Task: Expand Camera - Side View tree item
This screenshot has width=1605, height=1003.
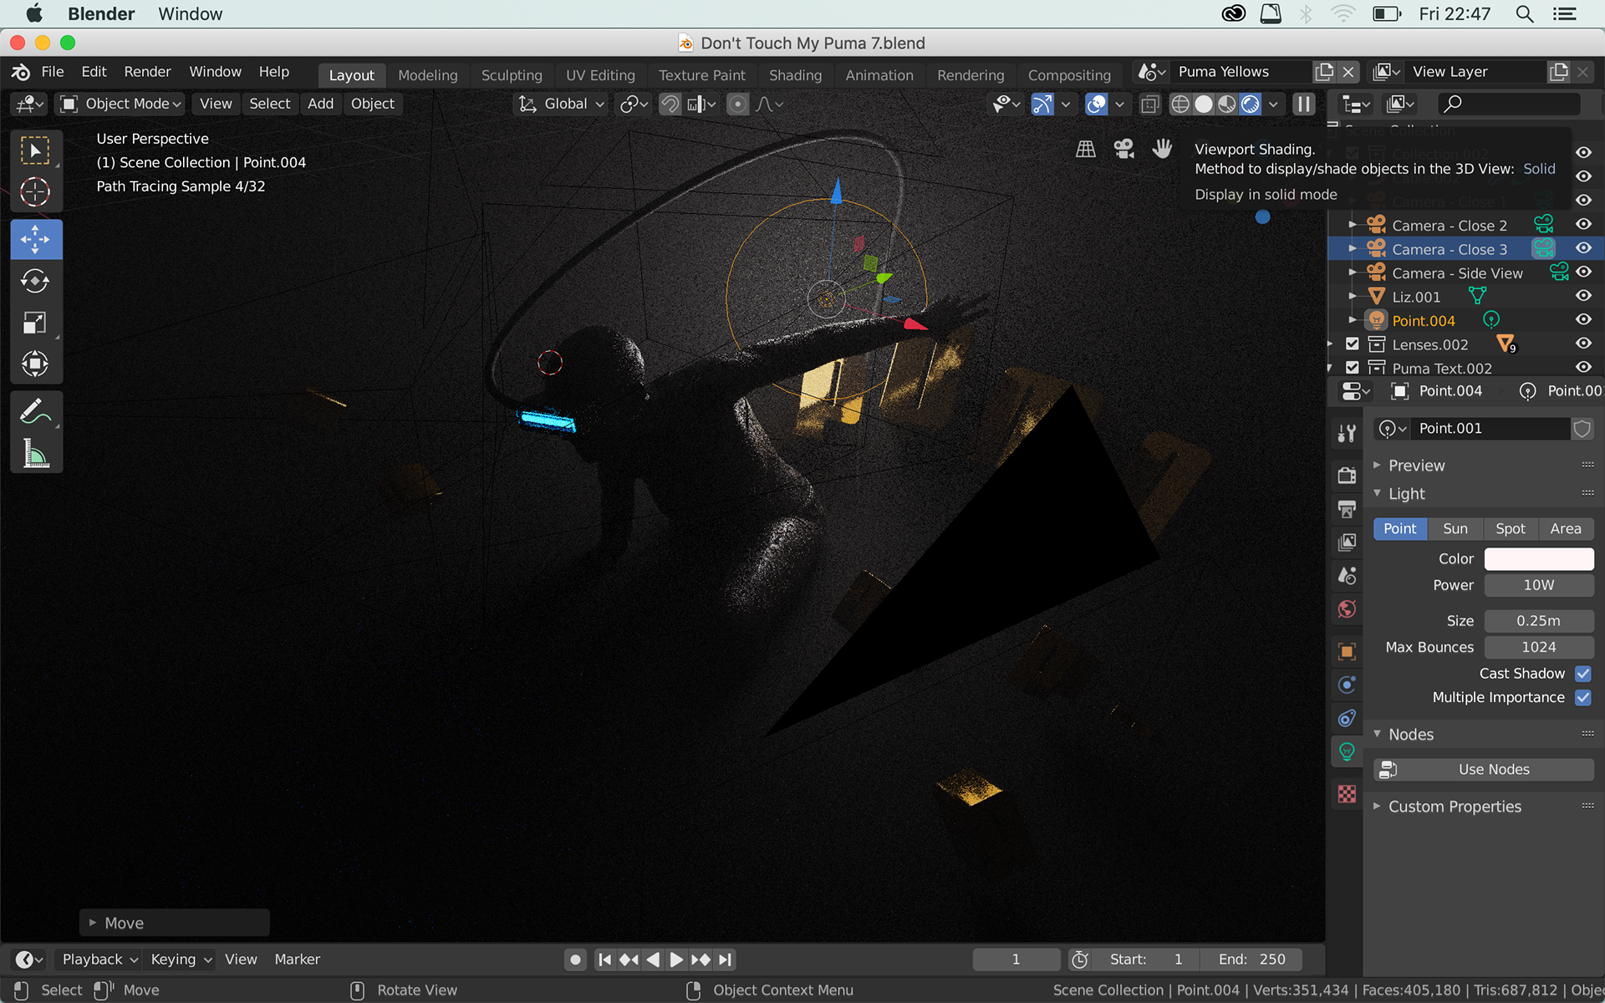Action: pyautogui.click(x=1353, y=272)
